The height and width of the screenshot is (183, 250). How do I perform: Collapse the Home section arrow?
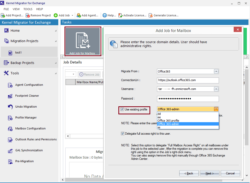pyautogui.click(x=56, y=31)
